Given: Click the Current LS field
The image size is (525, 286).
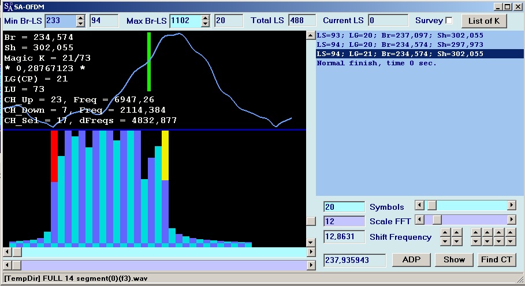Looking at the screenshot, I should 388,21.
